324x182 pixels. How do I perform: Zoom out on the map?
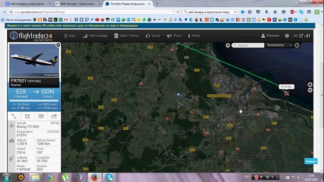(x=310, y=90)
